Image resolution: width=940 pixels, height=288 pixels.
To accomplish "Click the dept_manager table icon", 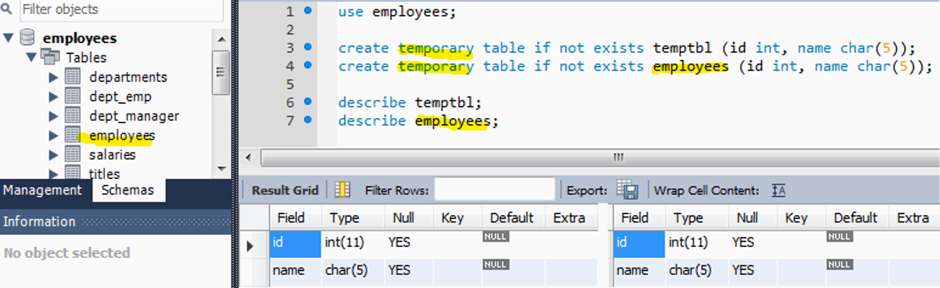I will pyautogui.click(x=73, y=116).
